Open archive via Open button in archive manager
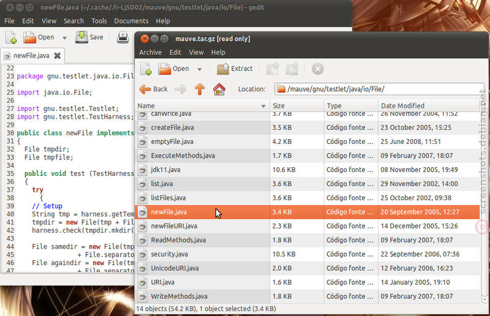Viewport: 490px width, 316px height. [x=173, y=69]
